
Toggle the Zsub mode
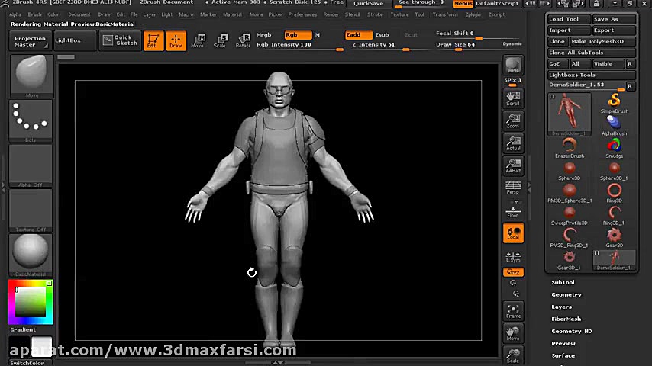[x=382, y=34]
